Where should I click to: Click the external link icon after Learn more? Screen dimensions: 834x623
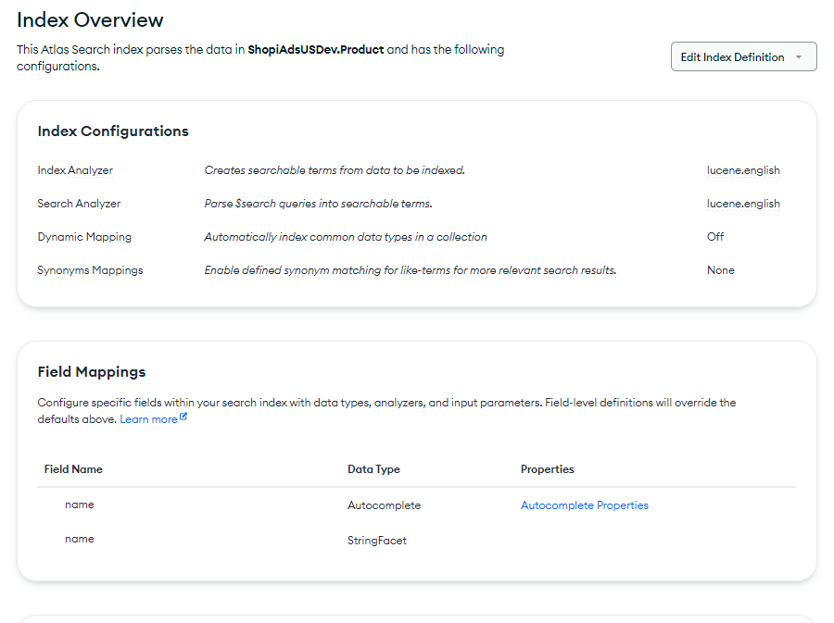coord(183,418)
